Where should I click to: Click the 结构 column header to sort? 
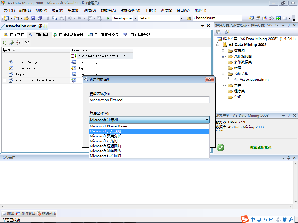(x=36, y=50)
